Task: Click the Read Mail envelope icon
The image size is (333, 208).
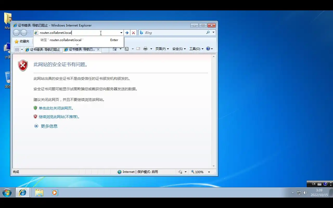Action: [x=138, y=49]
